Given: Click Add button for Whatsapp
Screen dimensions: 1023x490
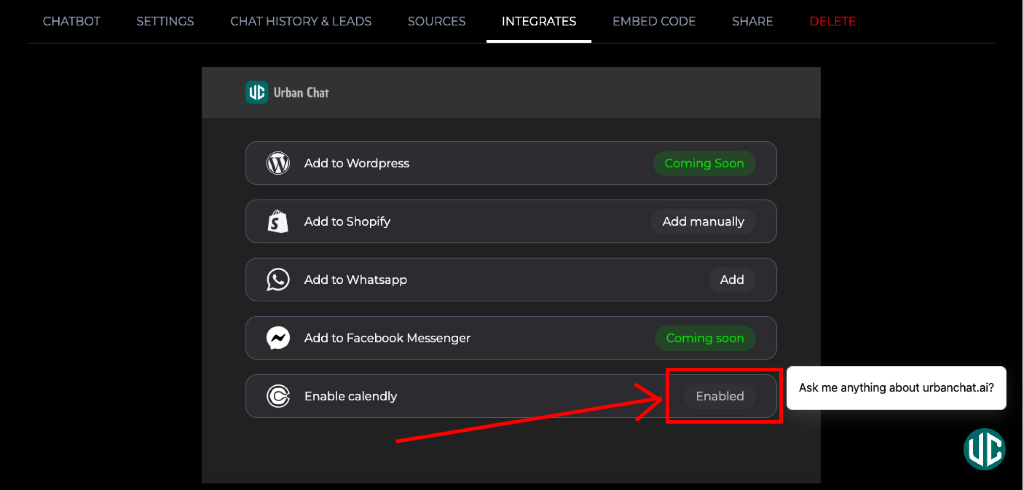Looking at the screenshot, I should (732, 279).
